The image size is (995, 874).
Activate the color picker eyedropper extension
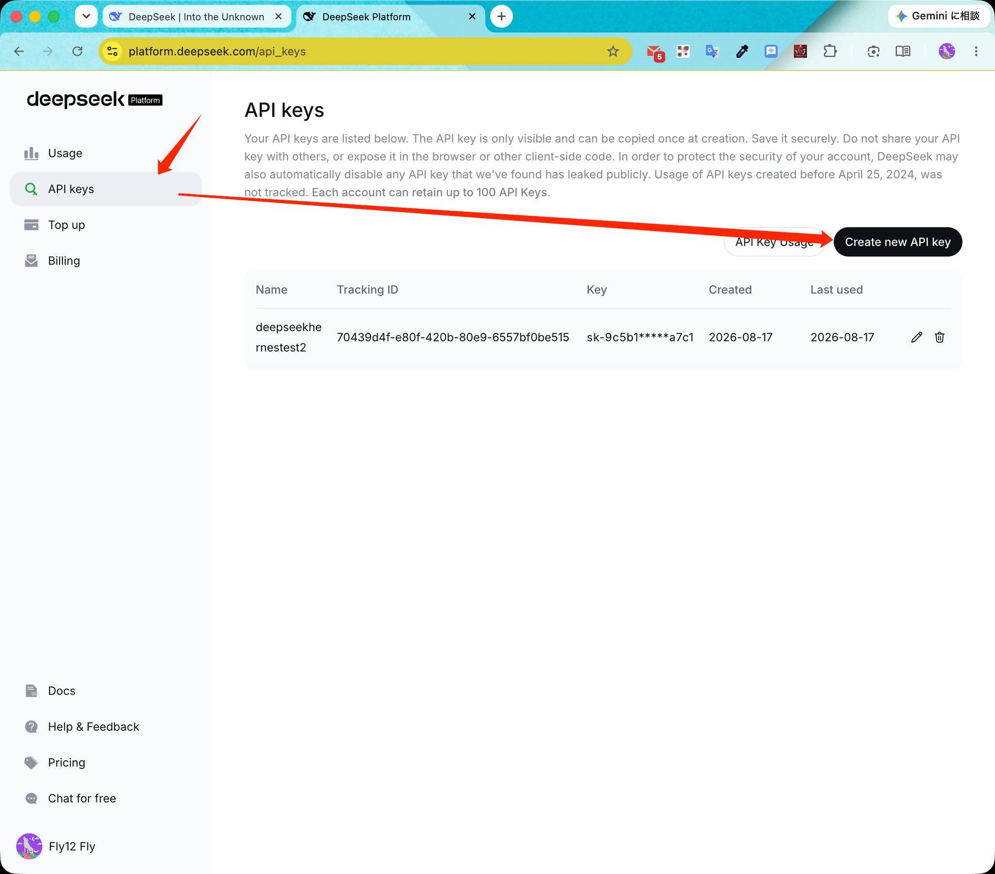[x=742, y=51]
